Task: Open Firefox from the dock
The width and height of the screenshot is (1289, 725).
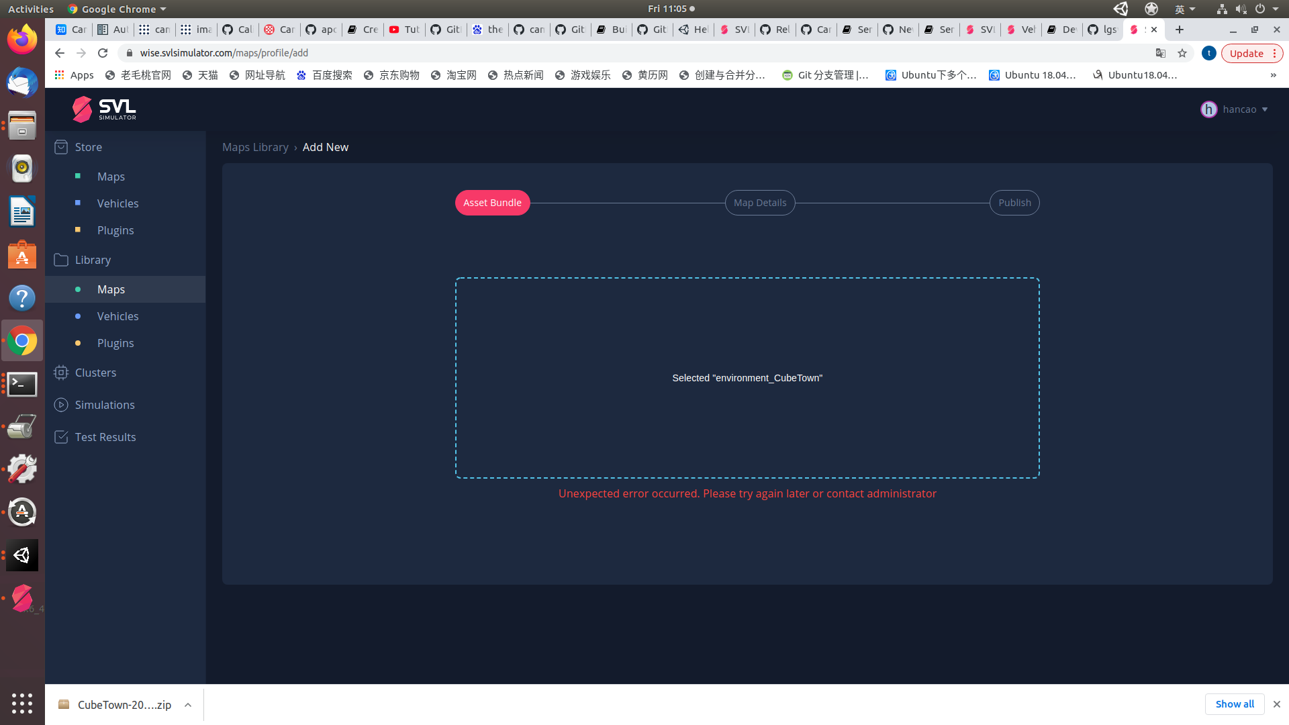Action: click(x=22, y=39)
